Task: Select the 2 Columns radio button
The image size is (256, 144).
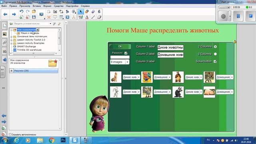Action: click(x=215, y=47)
